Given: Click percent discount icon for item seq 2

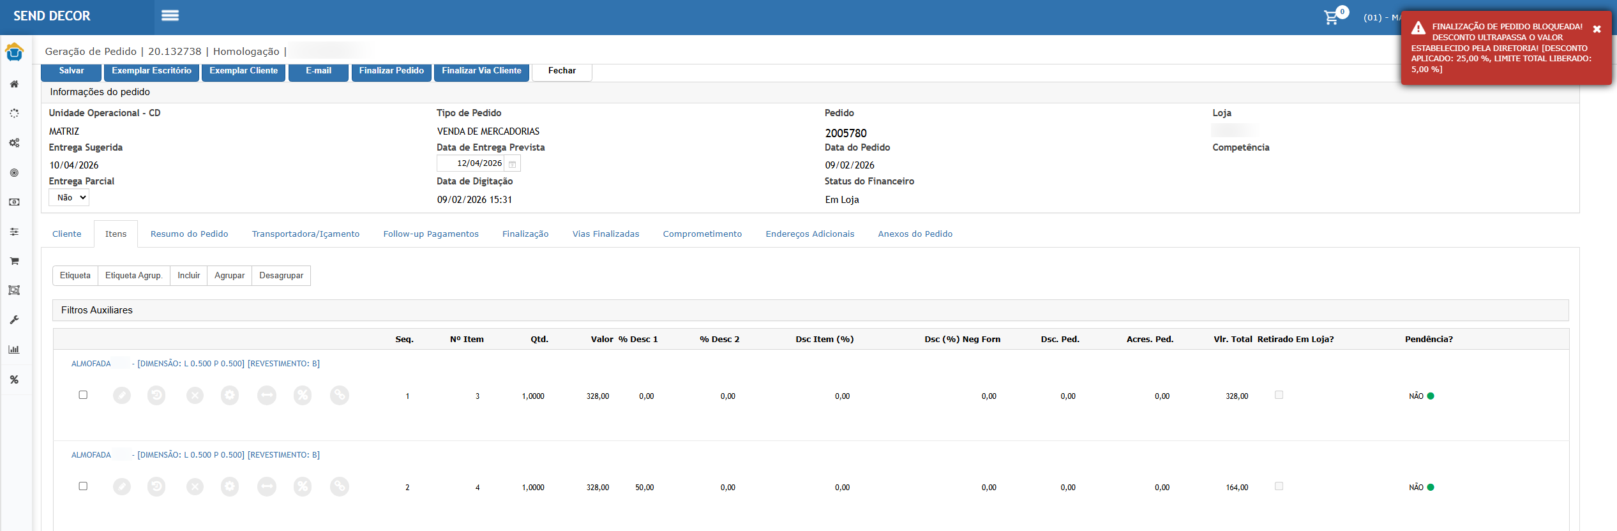Looking at the screenshot, I should [x=303, y=487].
